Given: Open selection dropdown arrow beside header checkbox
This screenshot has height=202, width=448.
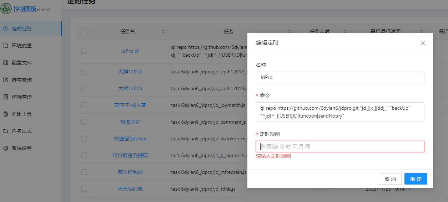Looking at the screenshot, I should pyautogui.click(x=90, y=31).
